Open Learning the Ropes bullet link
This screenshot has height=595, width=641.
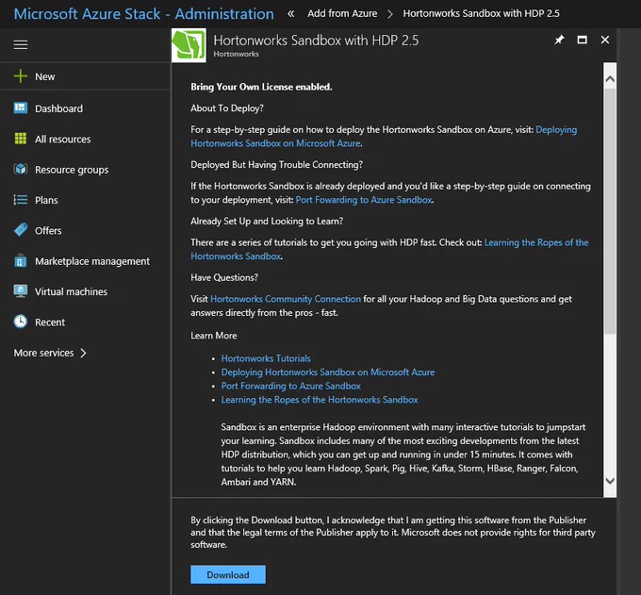tap(320, 400)
